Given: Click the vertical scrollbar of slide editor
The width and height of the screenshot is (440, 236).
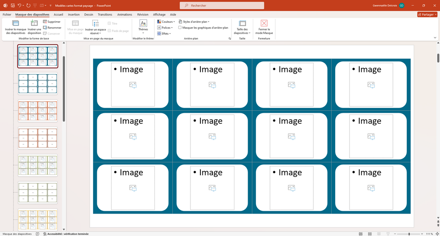Looking at the screenshot, I should [438, 58].
